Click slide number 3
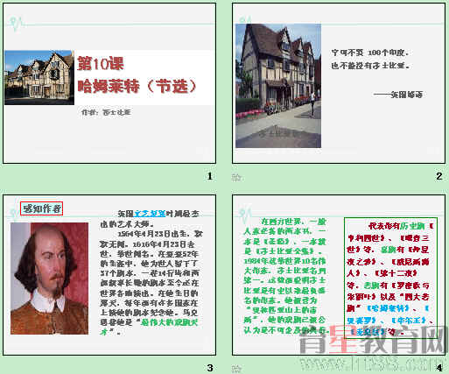This screenshot has height=374, width=449. pyautogui.click(x=210, y=368)
